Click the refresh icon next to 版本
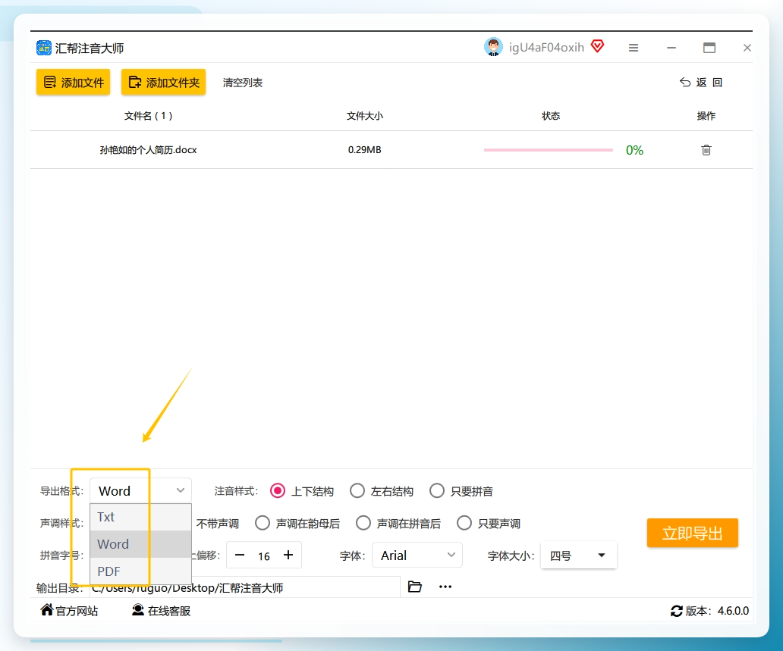783x651 pixels. (x=676, y=611)
